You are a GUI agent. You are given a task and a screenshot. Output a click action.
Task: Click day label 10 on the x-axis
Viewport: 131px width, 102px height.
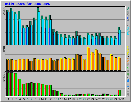click(x=42, y=99)
